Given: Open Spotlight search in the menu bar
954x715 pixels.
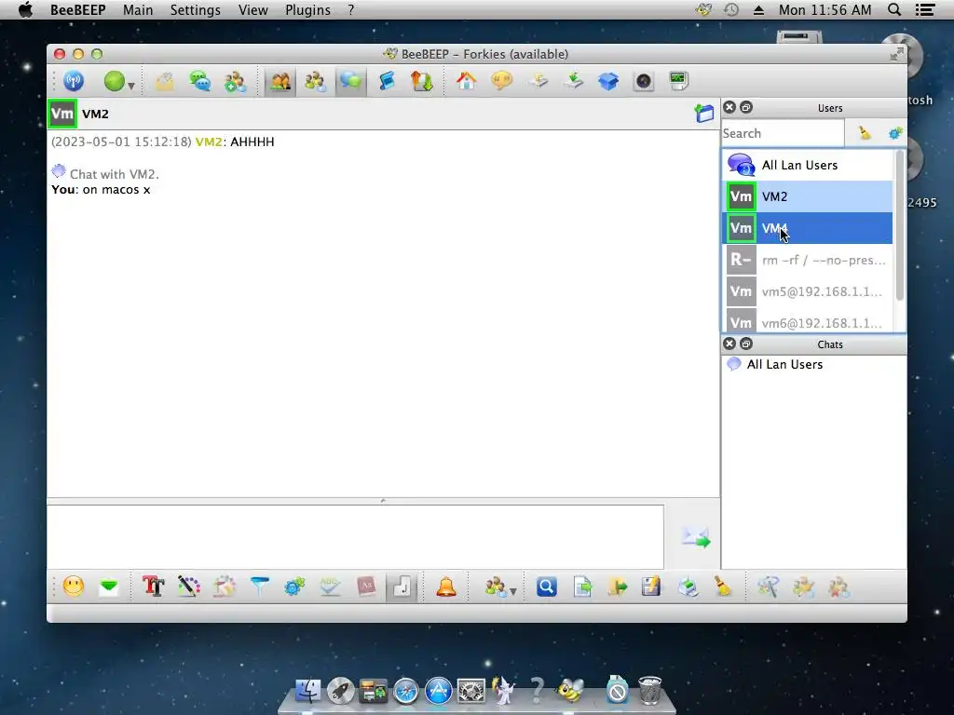Looking at the screenshot, I should click(893, 9).
